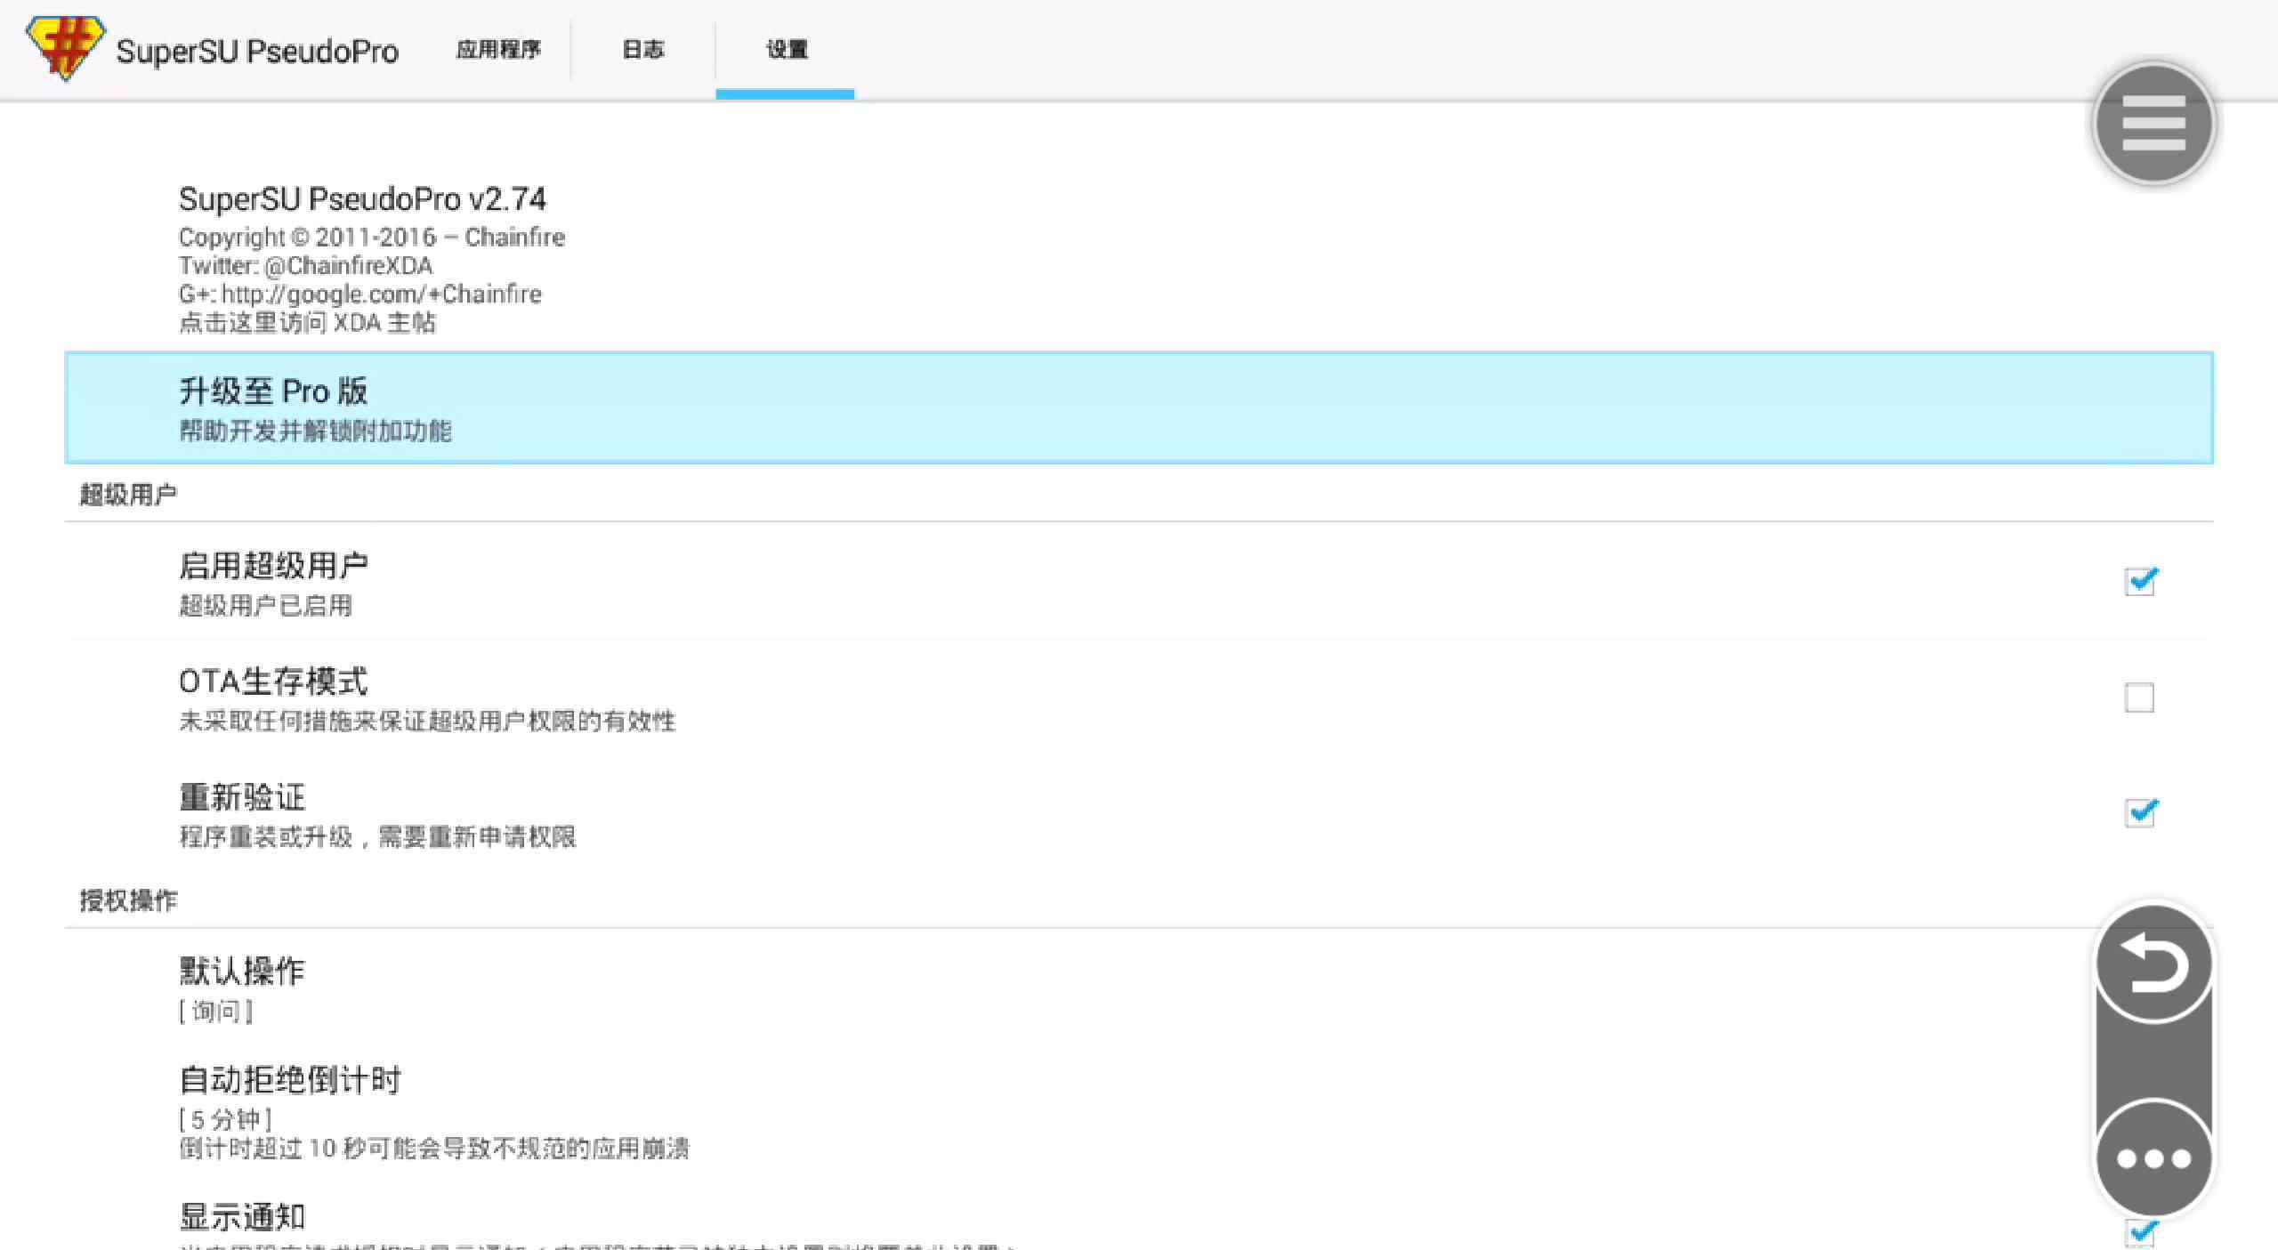Select the 设置 tab
Image resolution: width=2278 pixels, height=1250 pixels.
[x=786, y=50]
